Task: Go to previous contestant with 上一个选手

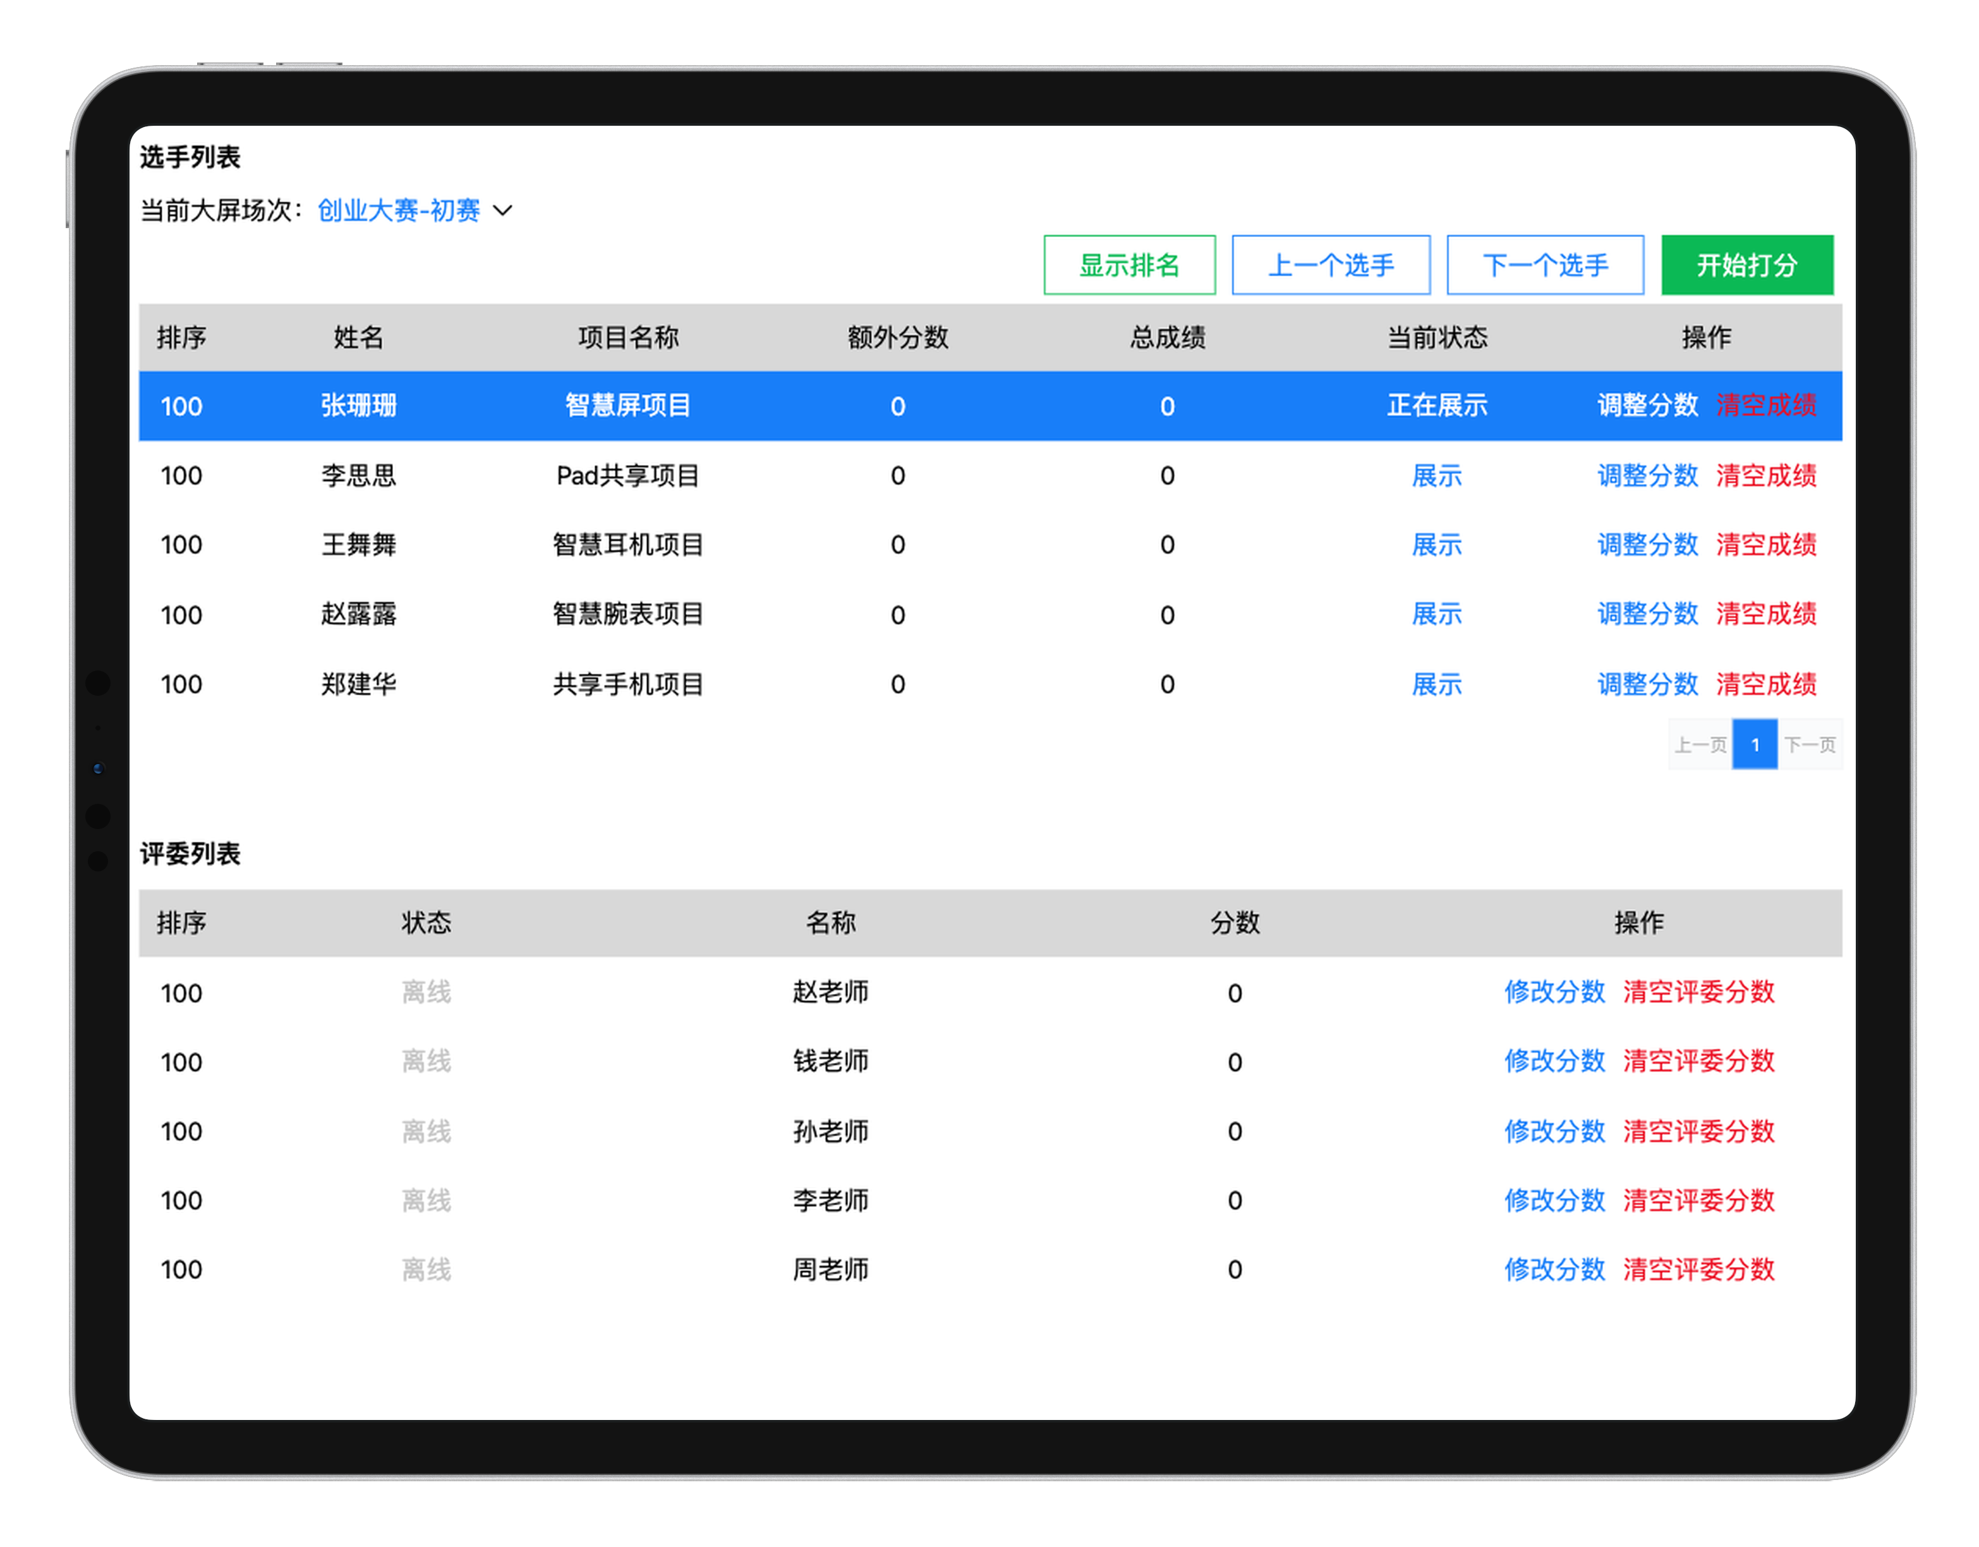Action: point(1330,265)
